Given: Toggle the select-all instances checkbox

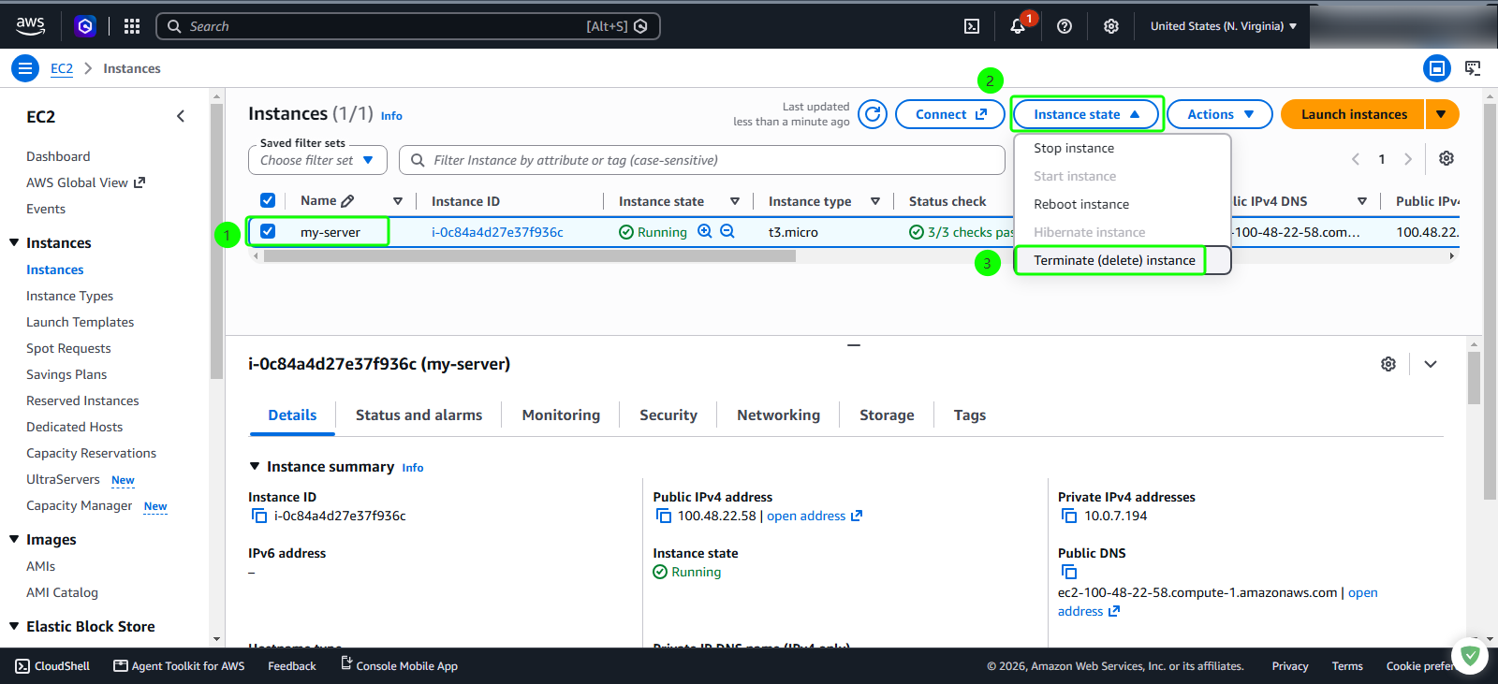Looking at the screenshot, I should [268, 200].
